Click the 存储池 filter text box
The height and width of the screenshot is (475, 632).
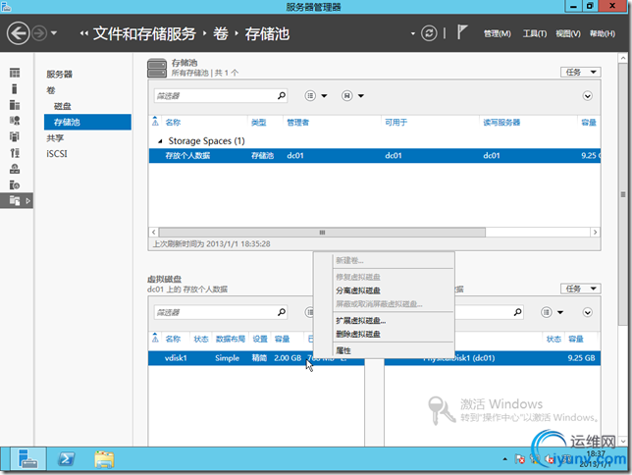tap(214, 96)
